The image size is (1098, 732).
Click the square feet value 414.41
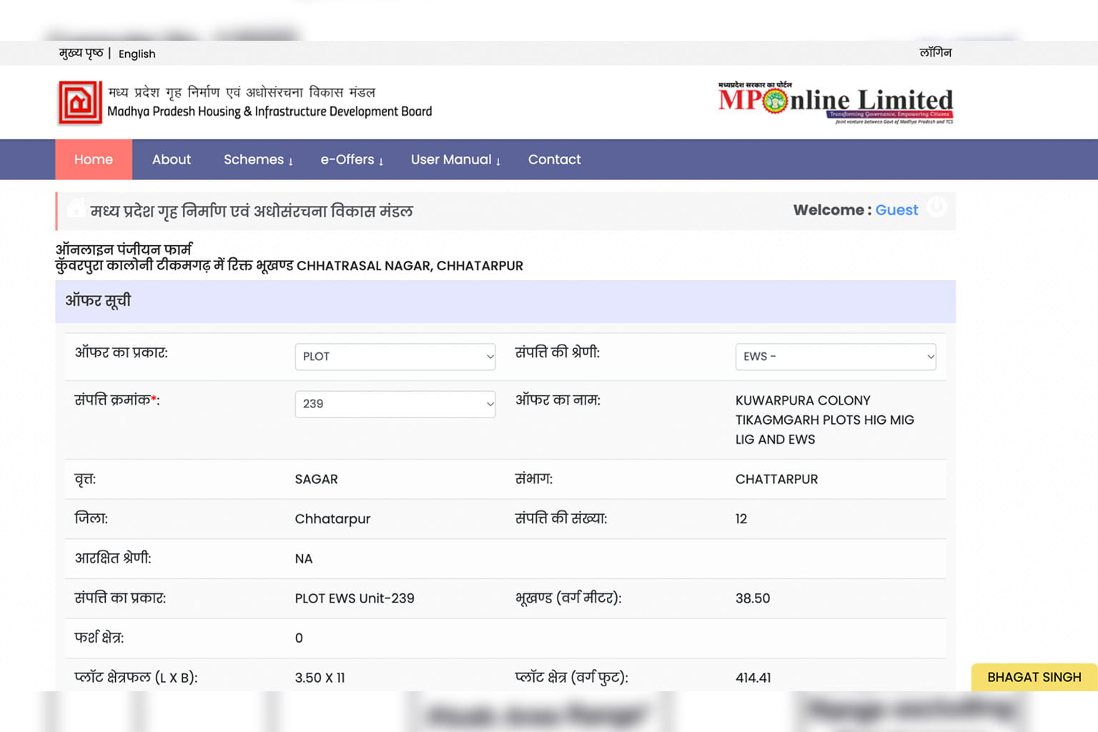pyautogui.click(x=753, y=678)
